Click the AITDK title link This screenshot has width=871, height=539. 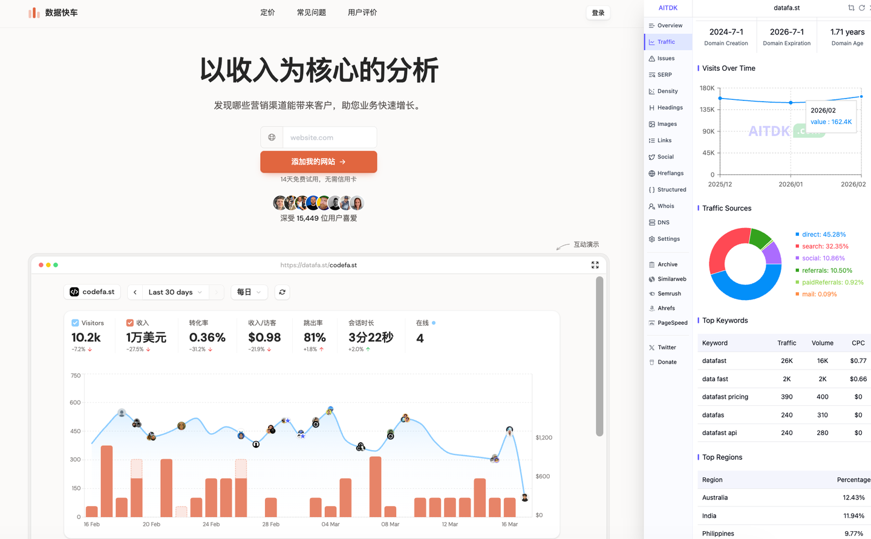[x=668, y=8]
